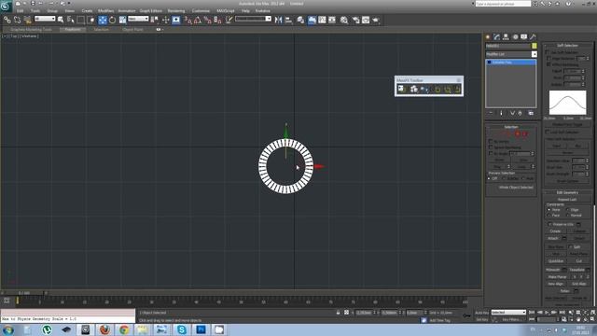The width and height of the screenshot is (597, 336).
Task: Select the Face constraint radio button
Action: [549, 216]
